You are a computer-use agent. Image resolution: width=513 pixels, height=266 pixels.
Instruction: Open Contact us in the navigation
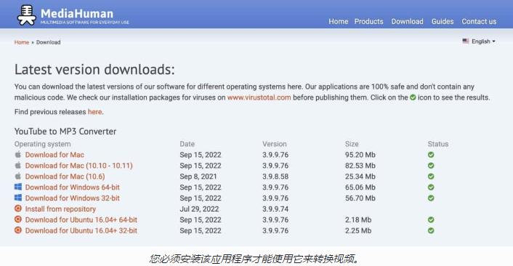(x=479, y=22)
